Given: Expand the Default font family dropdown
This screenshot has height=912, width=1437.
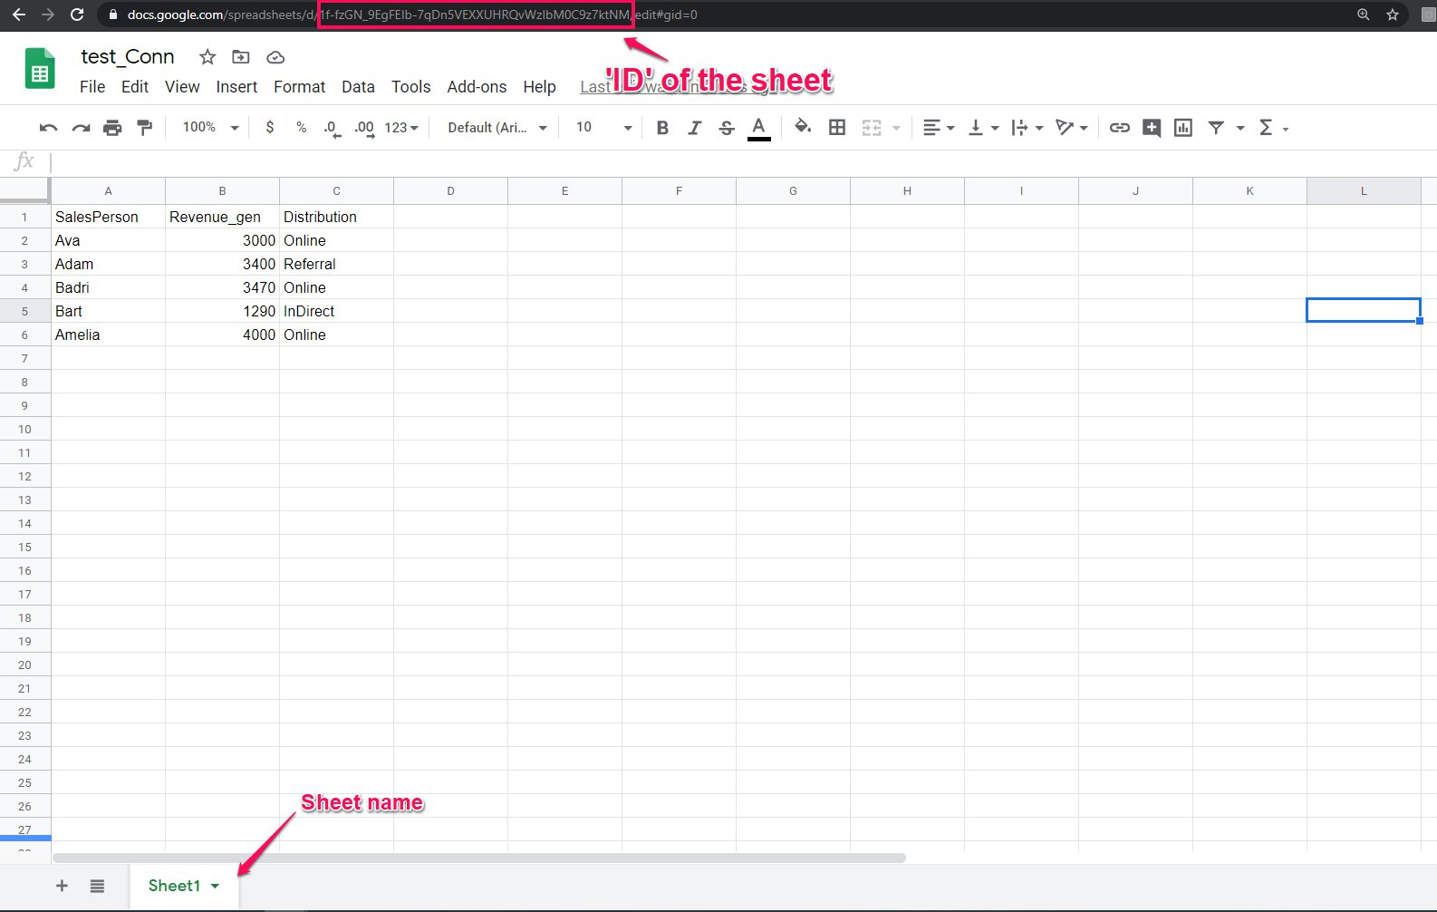Looking at the screenshot, I should 497,128.
